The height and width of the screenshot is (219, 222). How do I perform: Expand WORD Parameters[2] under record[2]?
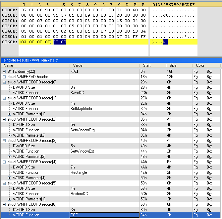pos(10,135)
